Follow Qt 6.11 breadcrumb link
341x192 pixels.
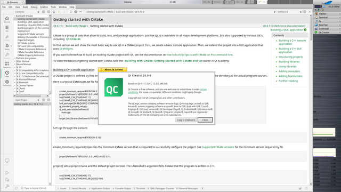point(58,26)
